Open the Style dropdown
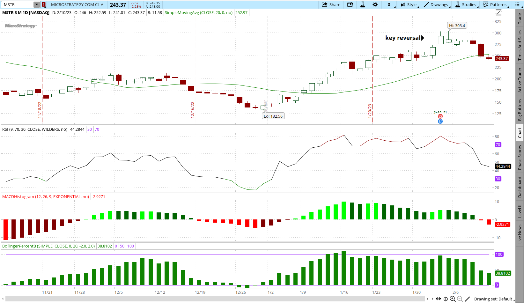This screenshot has height=303, width=524. tap(409, 4)
